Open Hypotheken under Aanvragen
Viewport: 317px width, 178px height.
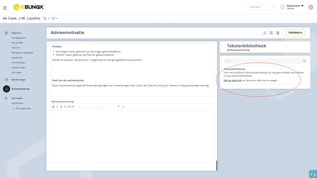[17, 103]
